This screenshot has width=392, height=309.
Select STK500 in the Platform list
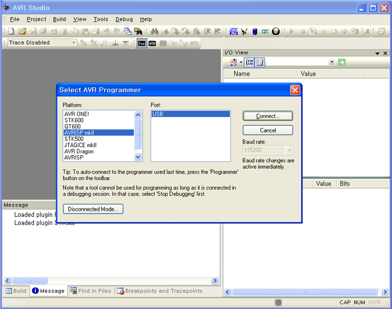pos(99,139)
